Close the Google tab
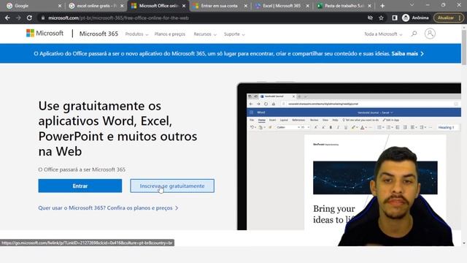Screen dimensions: 467x263 coord(60,6)
